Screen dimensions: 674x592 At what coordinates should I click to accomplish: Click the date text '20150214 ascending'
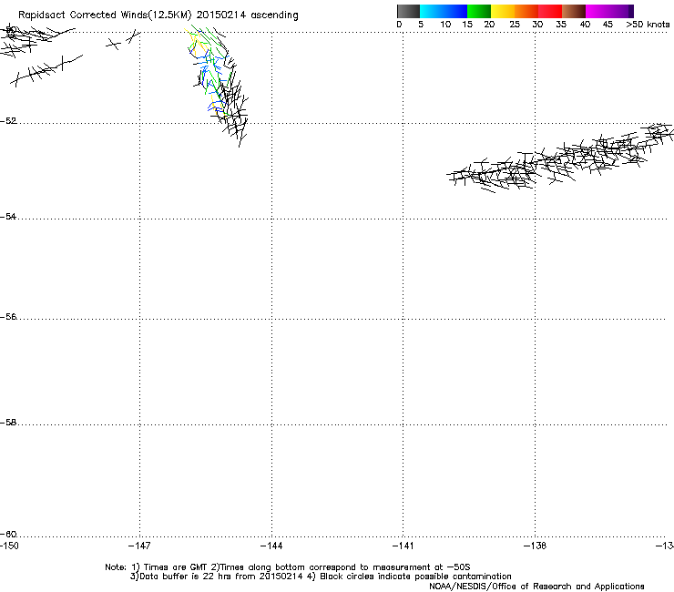tap(247, 15)
